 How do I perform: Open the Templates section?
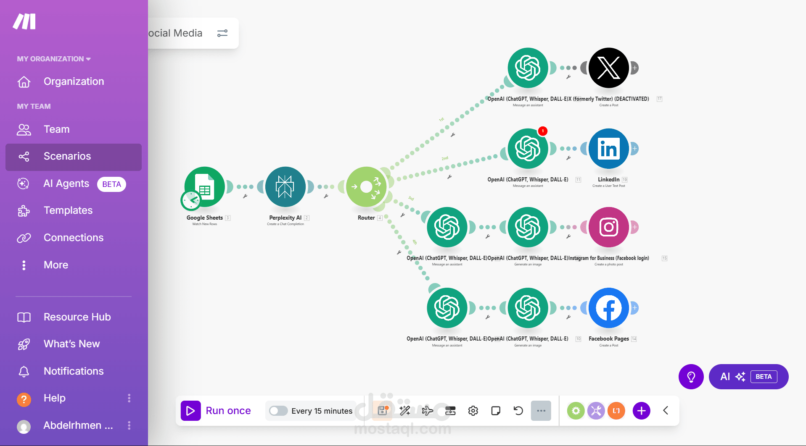[74, 211]
